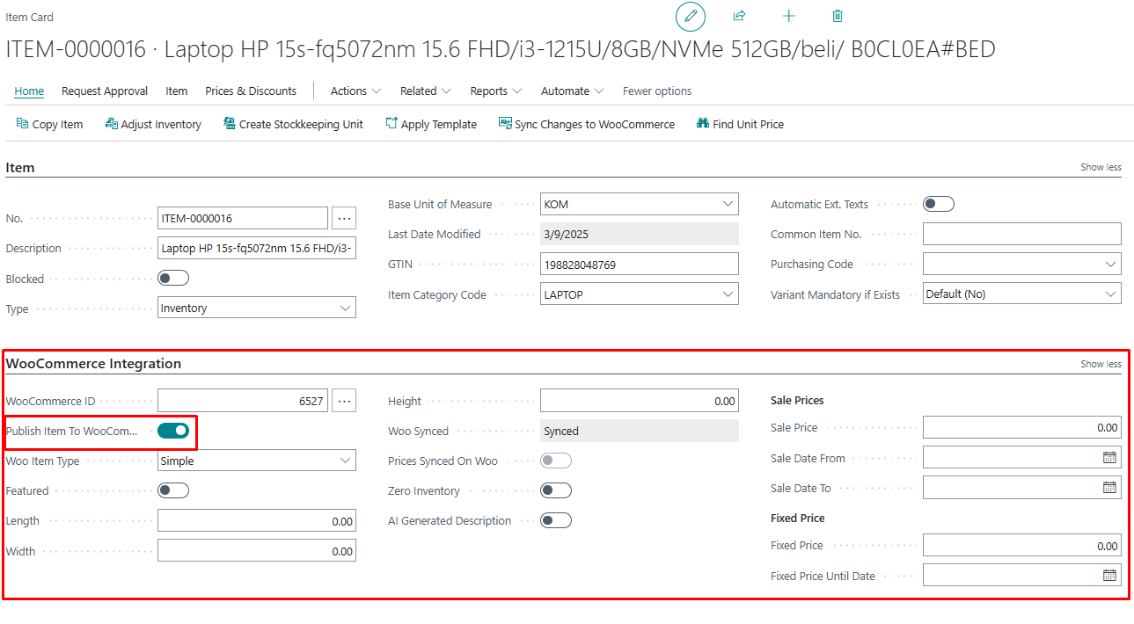This screenshot has width=1134, height=624.
Task: Toggle the Blocked switch
Action: pos(173,279)
